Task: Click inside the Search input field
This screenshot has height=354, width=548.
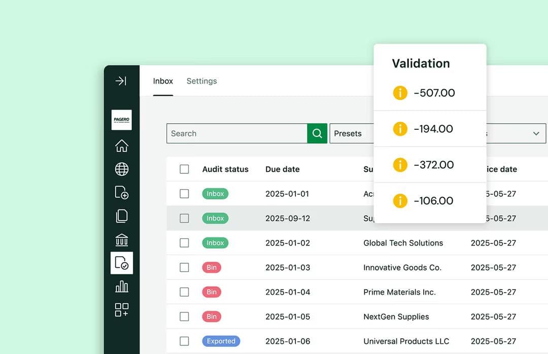Action: 236,133
